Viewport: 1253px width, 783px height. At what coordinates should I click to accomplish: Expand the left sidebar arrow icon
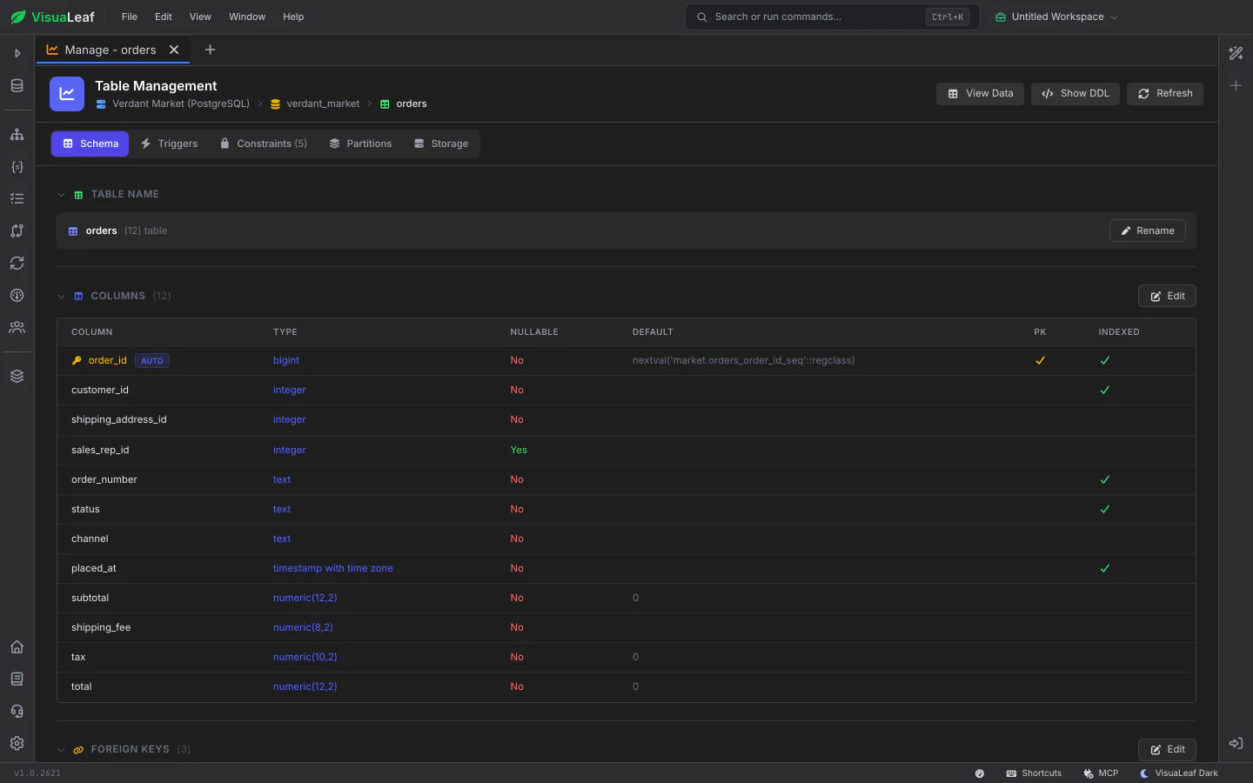pyautogui.click(x=17, y=53)
